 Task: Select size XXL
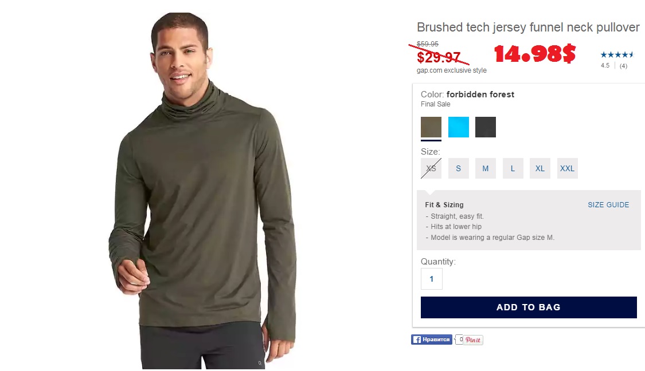(567, 168)
